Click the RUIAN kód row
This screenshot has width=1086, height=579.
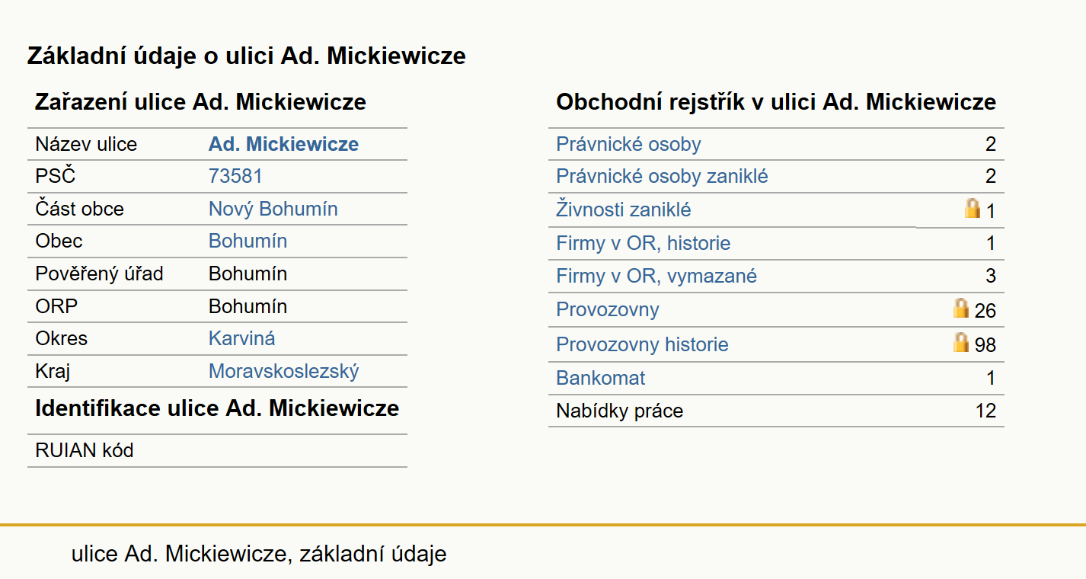pos(217,451)
